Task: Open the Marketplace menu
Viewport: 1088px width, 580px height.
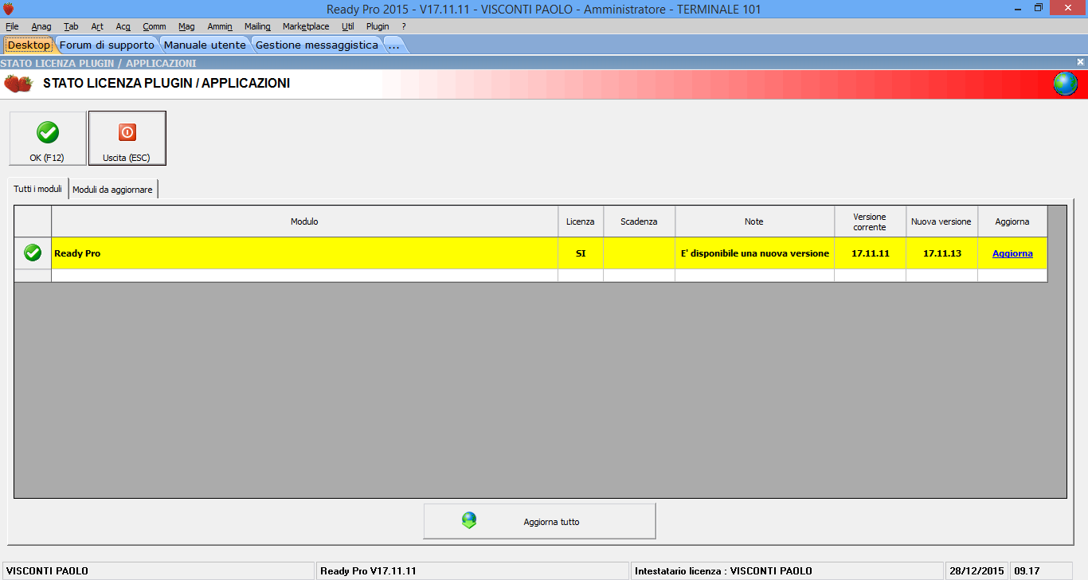Action: pos(306,26)
